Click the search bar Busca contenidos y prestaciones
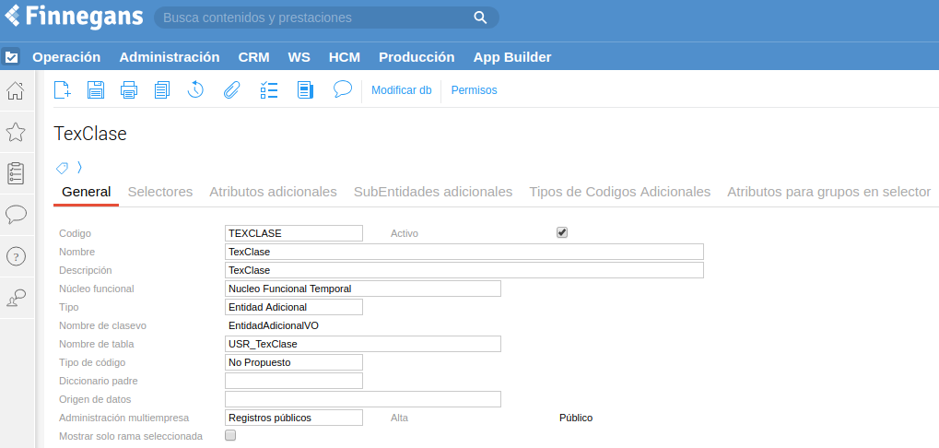The image size is (939, 448). pyautogui.click(x=313, y=18)
